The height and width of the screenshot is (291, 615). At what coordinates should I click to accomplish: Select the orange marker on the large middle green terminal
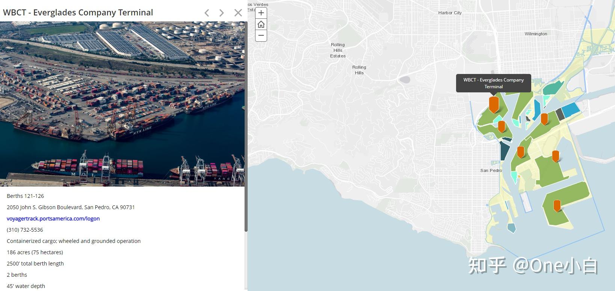[556, 156]
